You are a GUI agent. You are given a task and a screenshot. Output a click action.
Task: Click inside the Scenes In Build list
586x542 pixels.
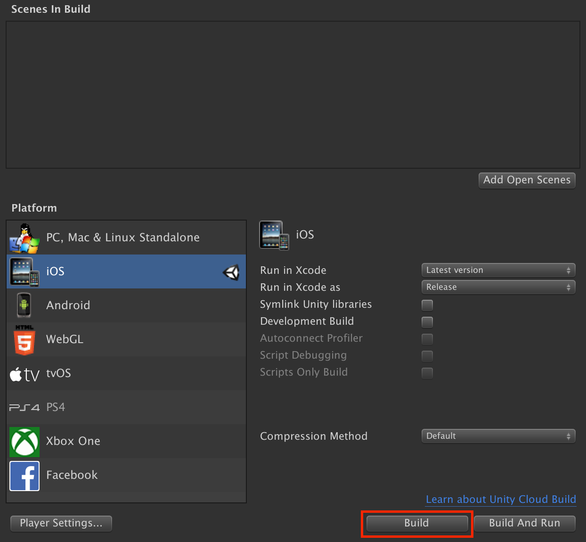coord(293,95)
